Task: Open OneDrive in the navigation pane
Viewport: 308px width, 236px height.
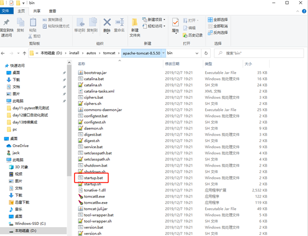Action: click(x=21, y=145)
